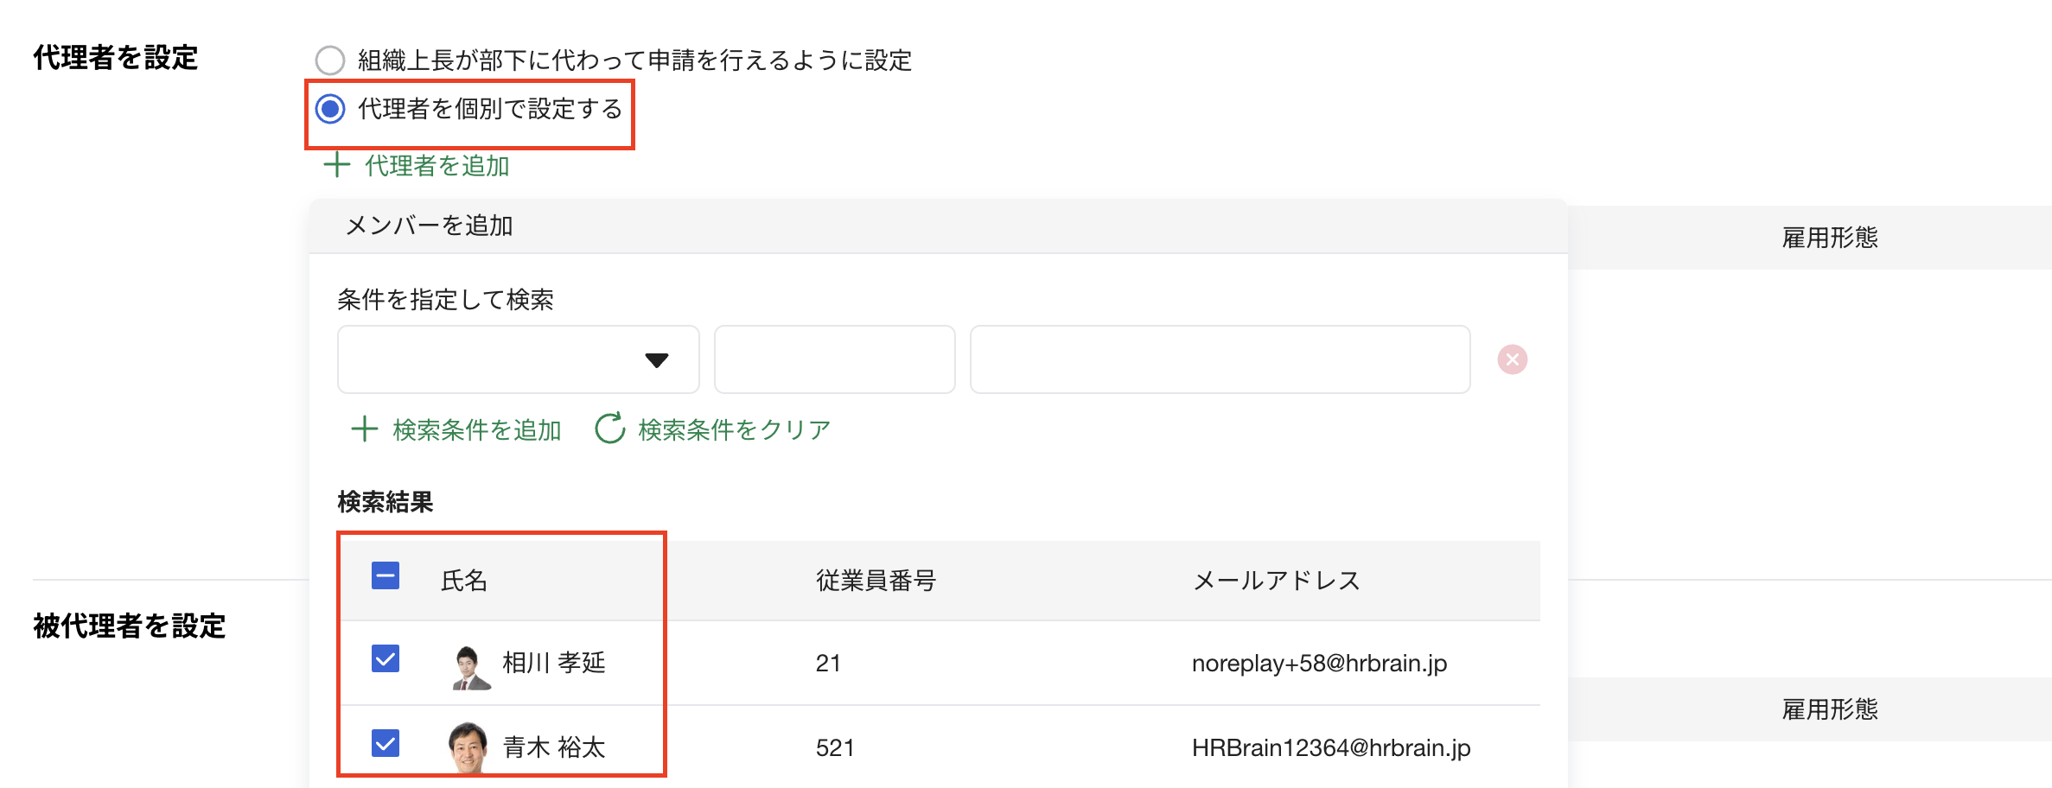2052x788 pixels.
Task: Select the radio button 代理者を個別で設定する
Action: click(330, 111)
